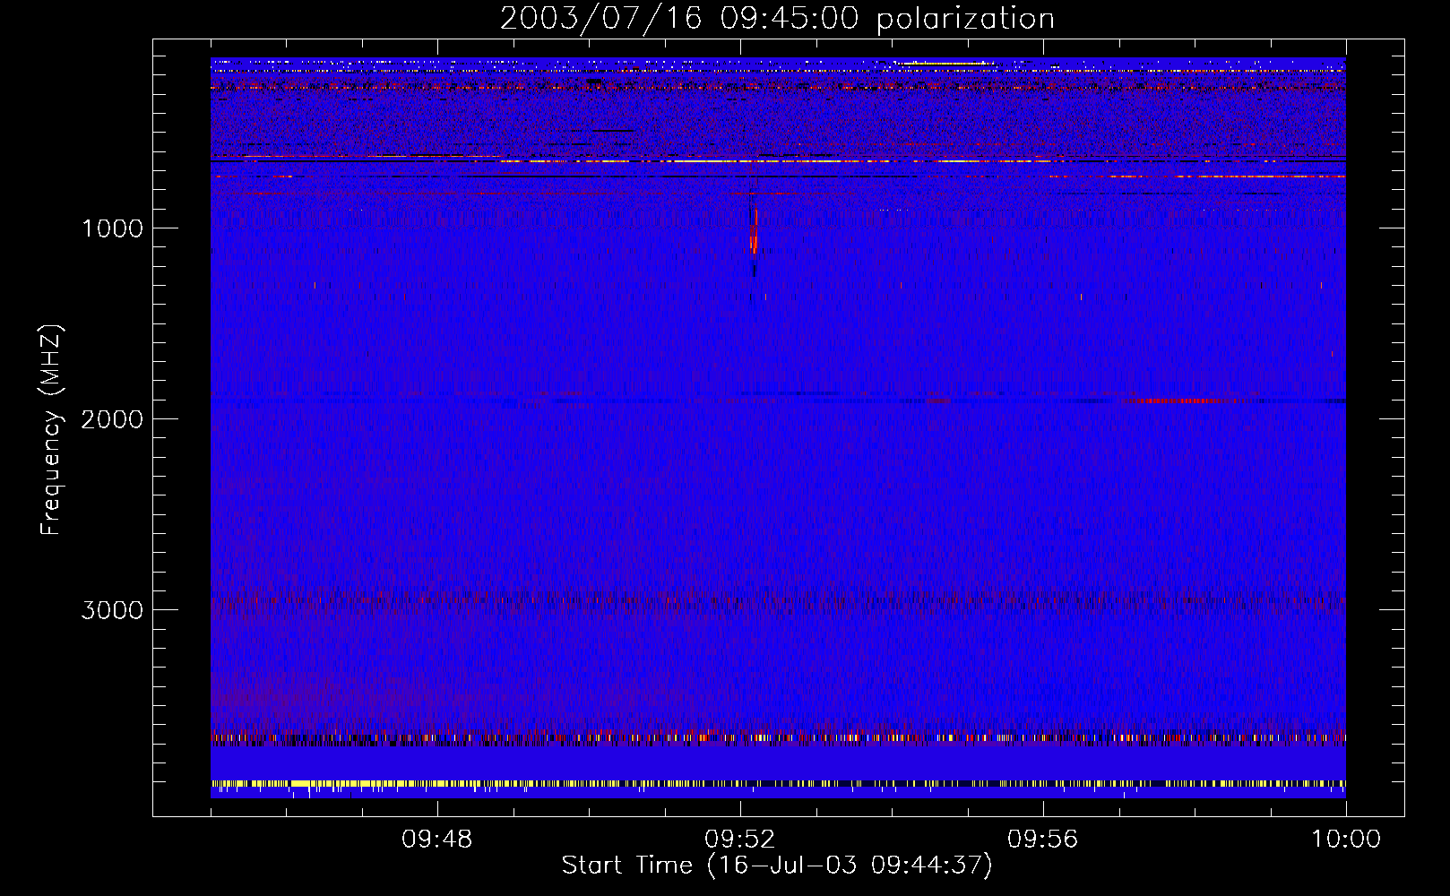Click the 'Start Time (16-Jul-03 09:44:37)' label
The width and height of the screenshot is (1450, 896).
(x=777, y=866)
